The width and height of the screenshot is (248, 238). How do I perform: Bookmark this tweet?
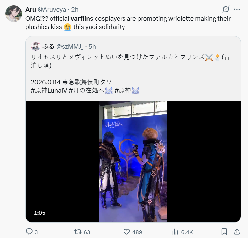(x=224, y=232)
